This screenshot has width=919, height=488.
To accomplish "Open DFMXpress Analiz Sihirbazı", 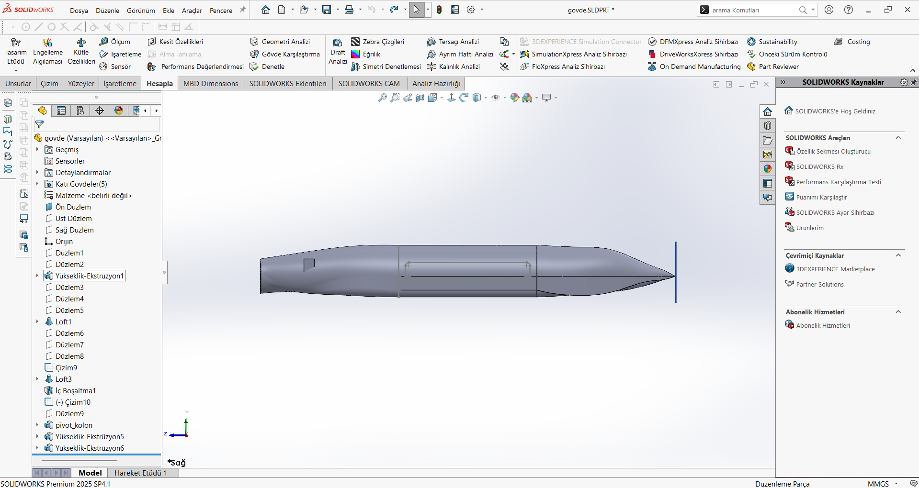I will (x=693, y=42).
